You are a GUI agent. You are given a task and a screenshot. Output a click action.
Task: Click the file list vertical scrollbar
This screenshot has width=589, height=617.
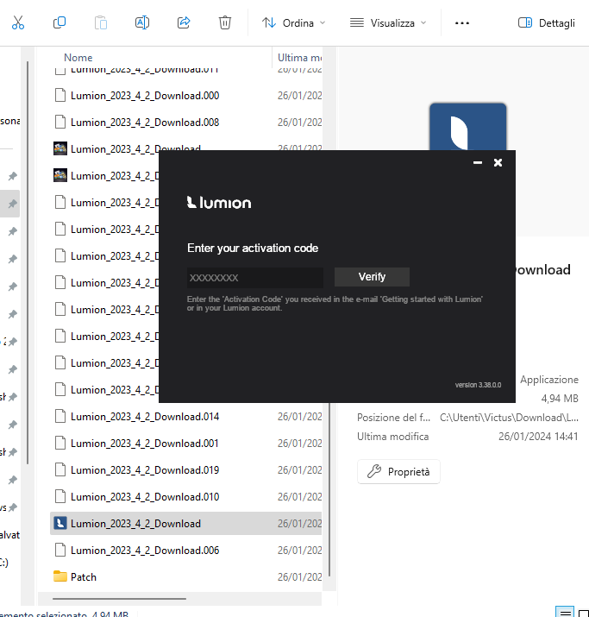click(x=329, y=490)
